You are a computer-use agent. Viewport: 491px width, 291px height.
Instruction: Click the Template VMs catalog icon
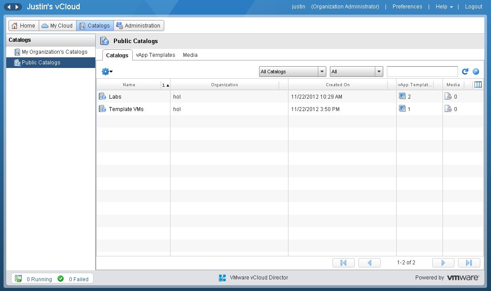pos(102,109)
